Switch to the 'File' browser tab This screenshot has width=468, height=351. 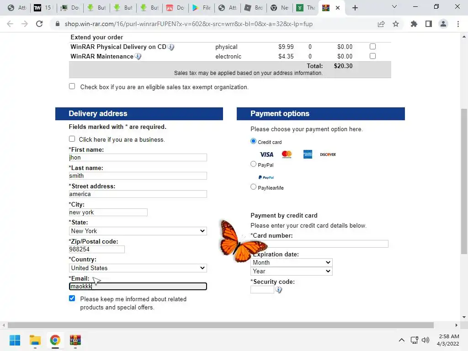click(x=202, y=8)
